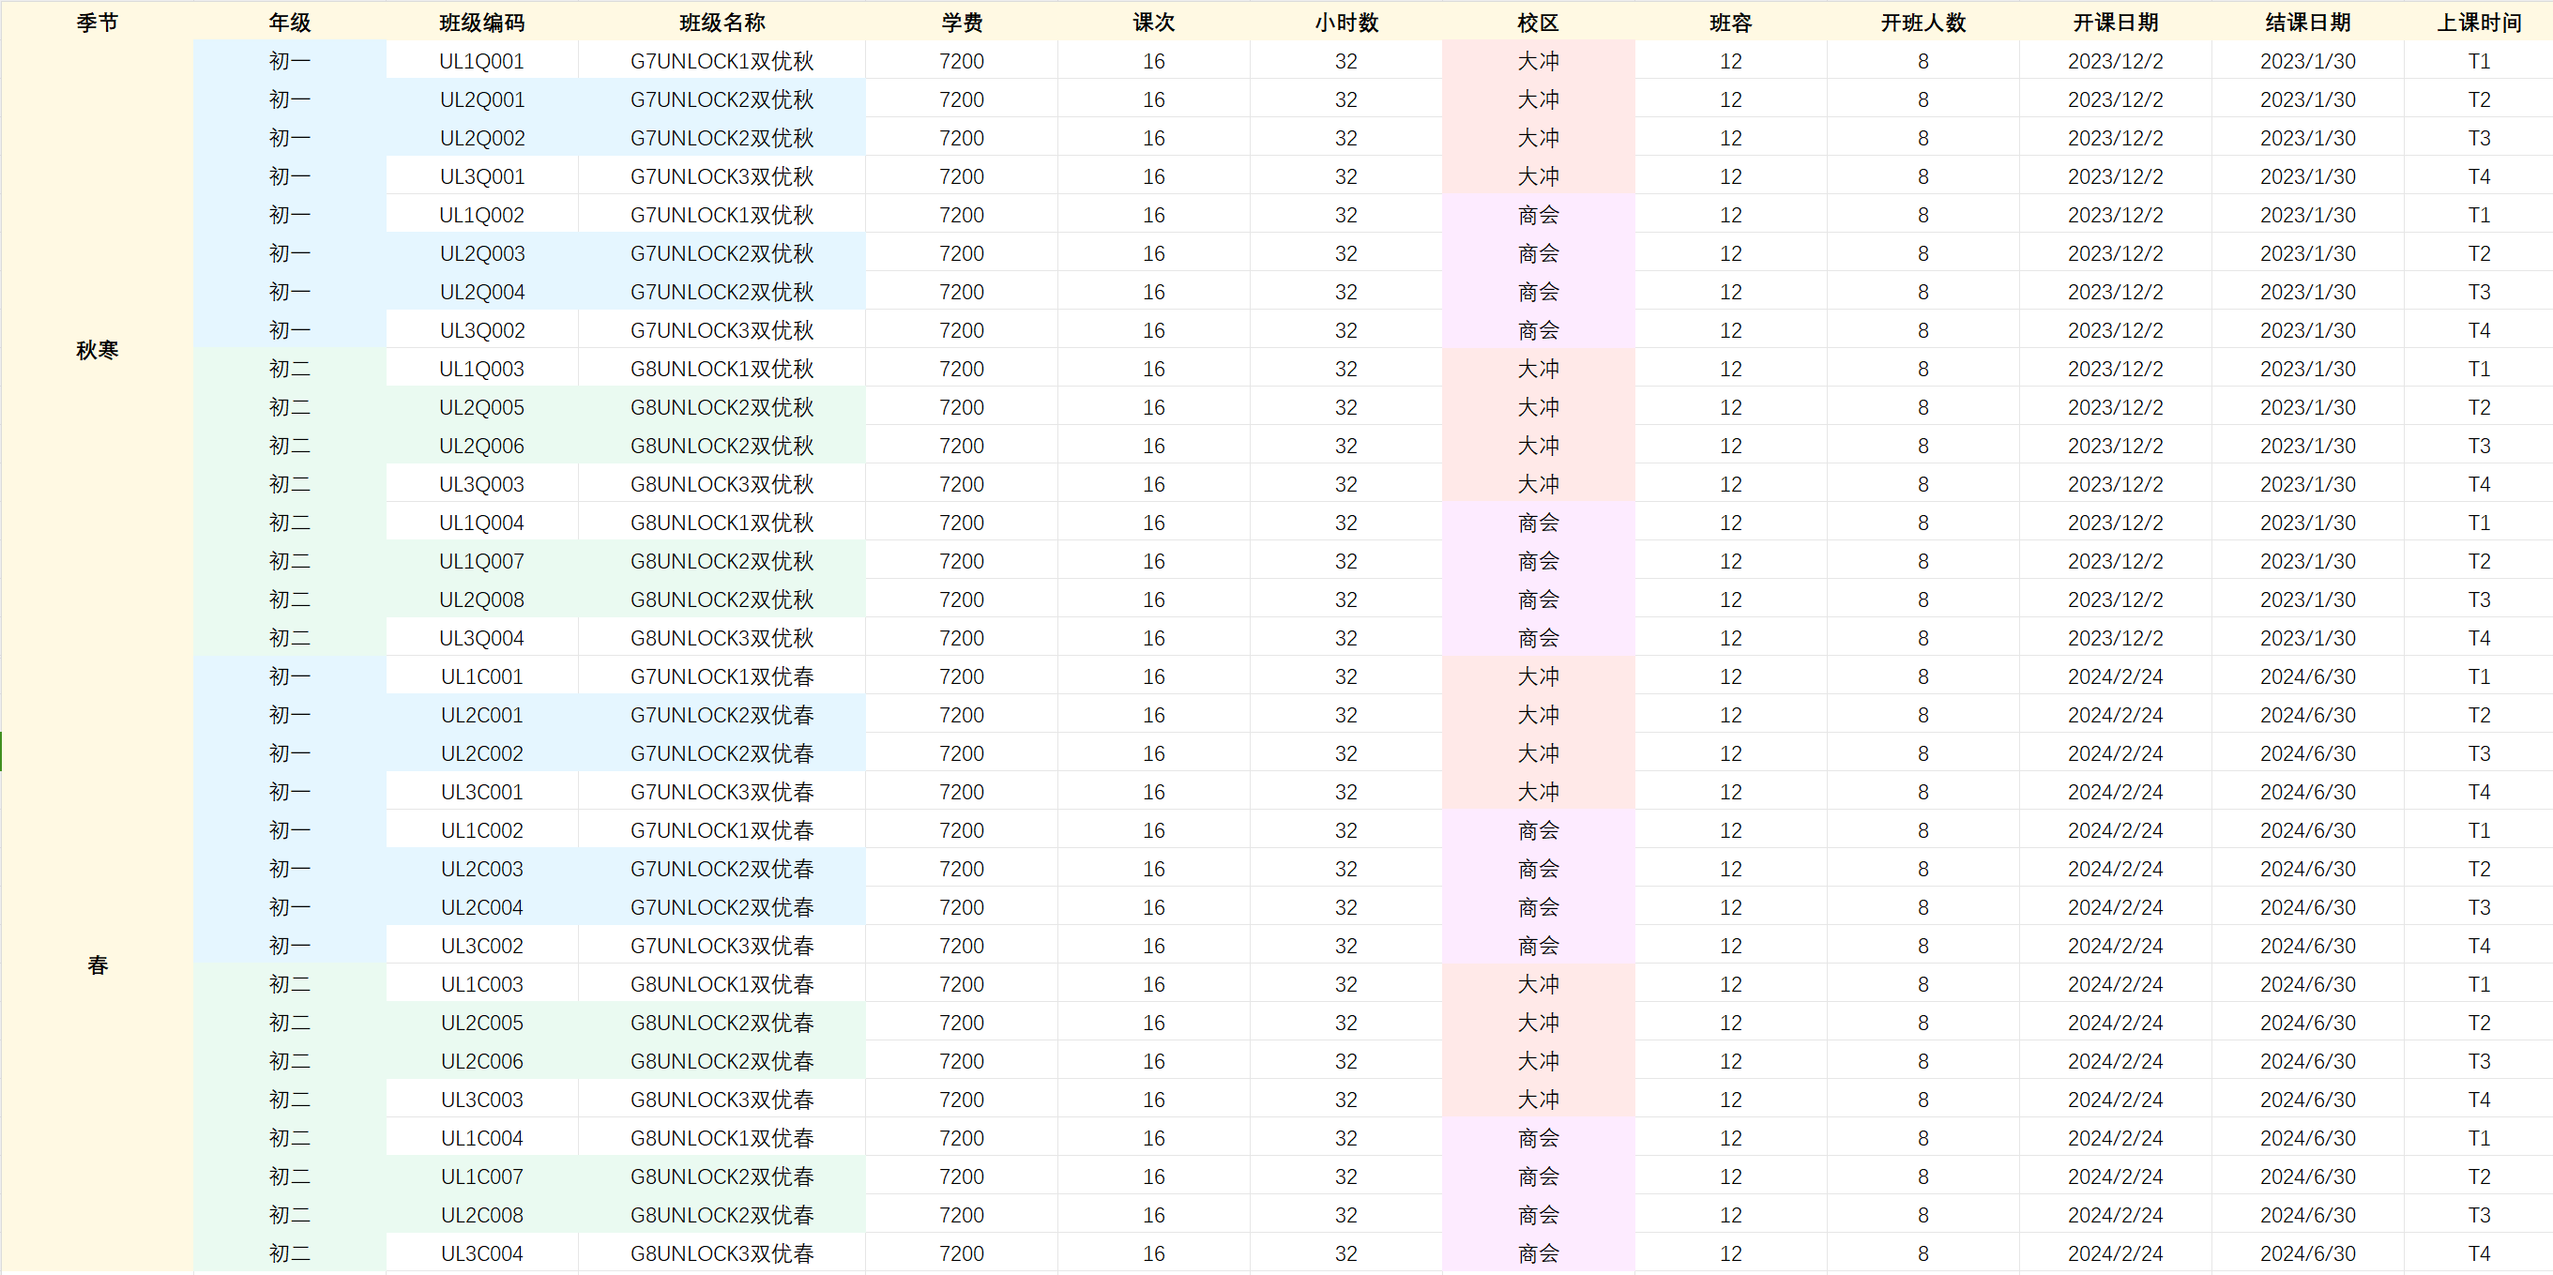The image size is (2553, 1275).
Task: Select class code cell UL3C004
Action: coord(481,1253)
